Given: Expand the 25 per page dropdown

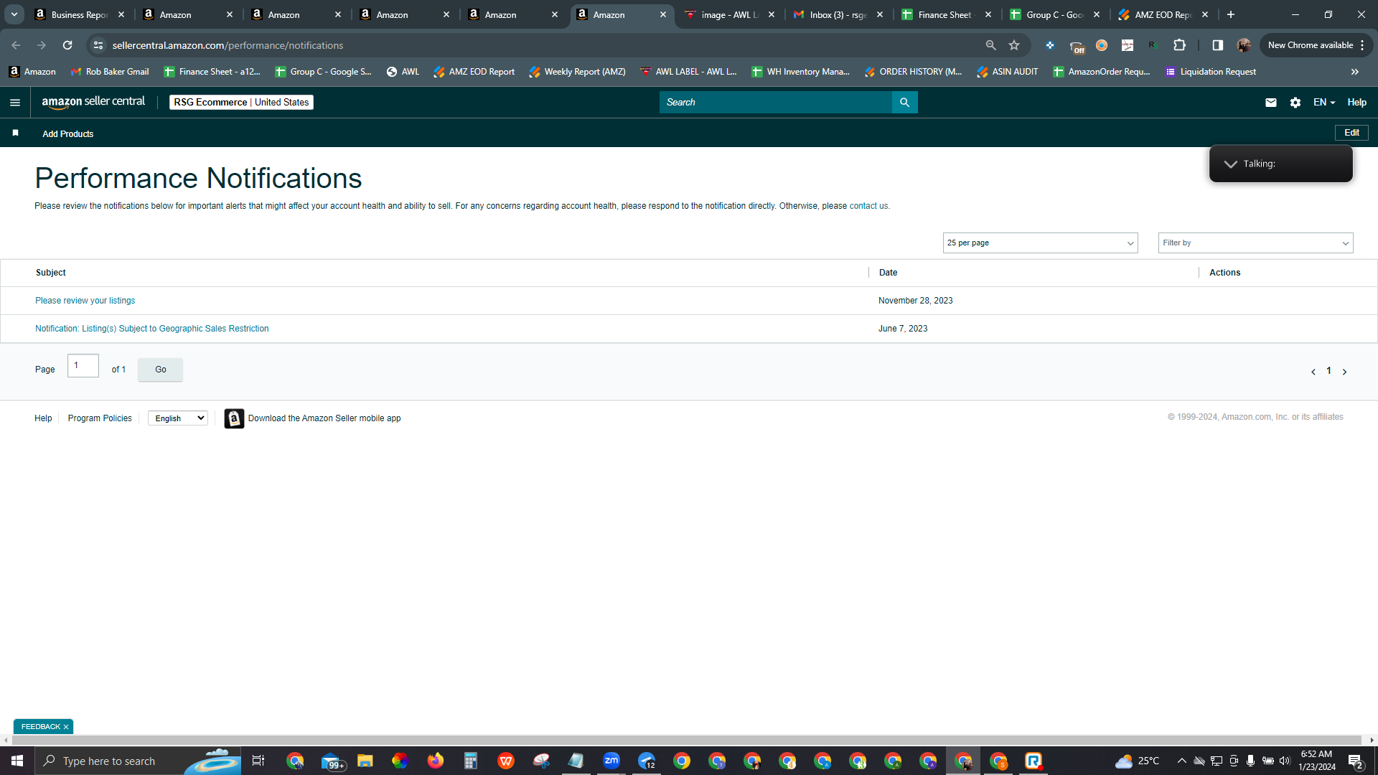Looking at the screenshot, I should pyautogui.click(x=1040, y=243).
